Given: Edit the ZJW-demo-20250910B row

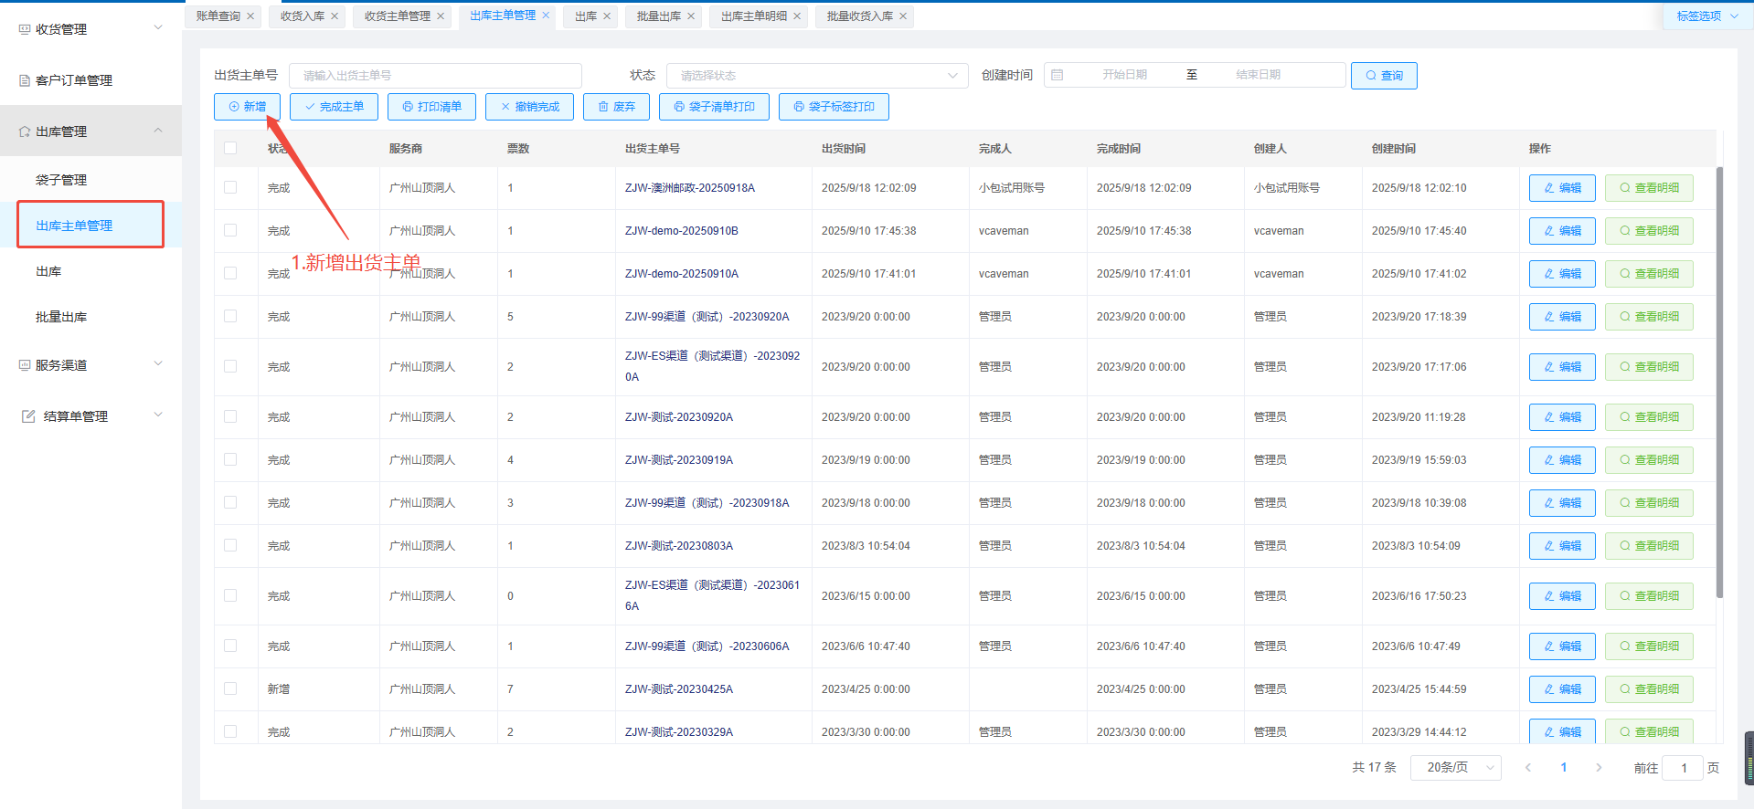Looking at the screenshot, I should (x=1561, y=231).
